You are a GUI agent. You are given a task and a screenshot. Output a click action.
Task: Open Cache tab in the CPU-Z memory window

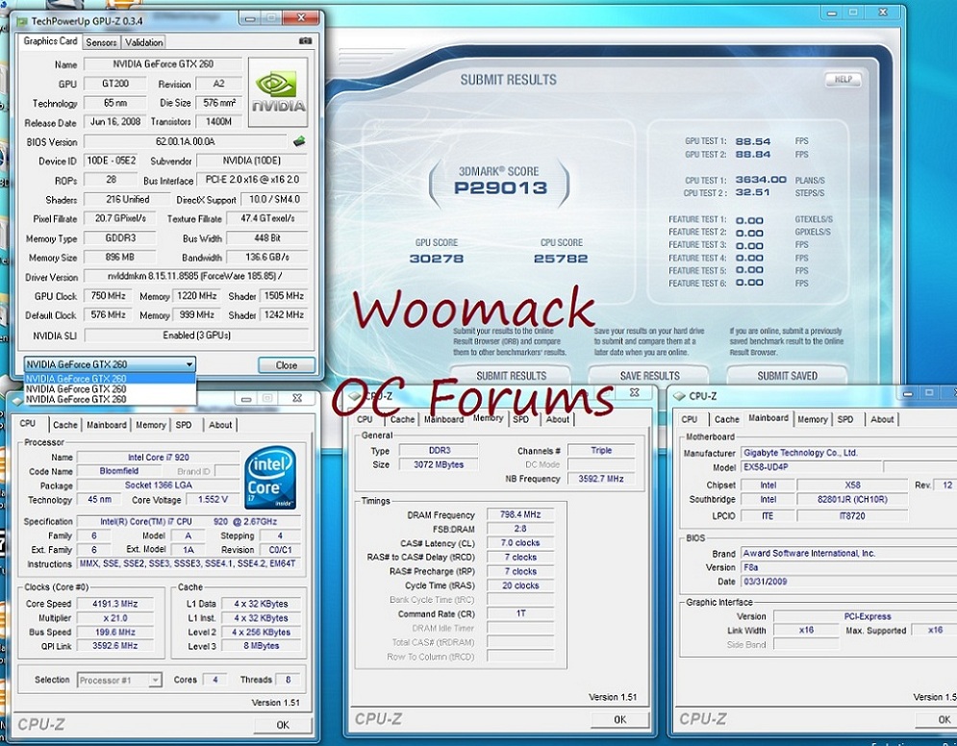coord(403,420)
